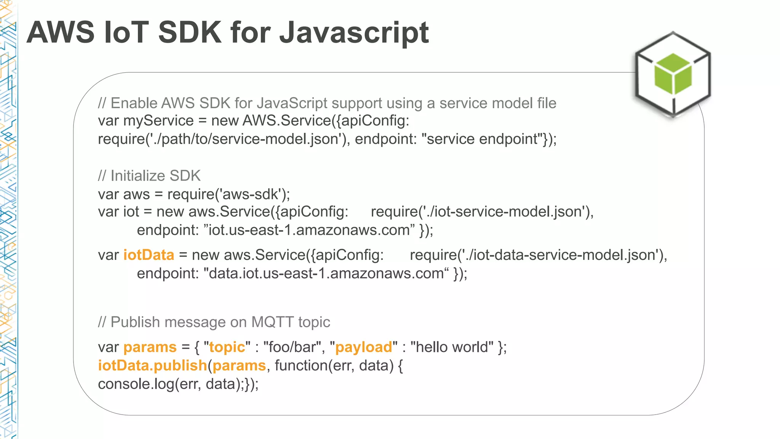Click the "hello world" string value
The image size is (780, 439).
pos(452,347)
